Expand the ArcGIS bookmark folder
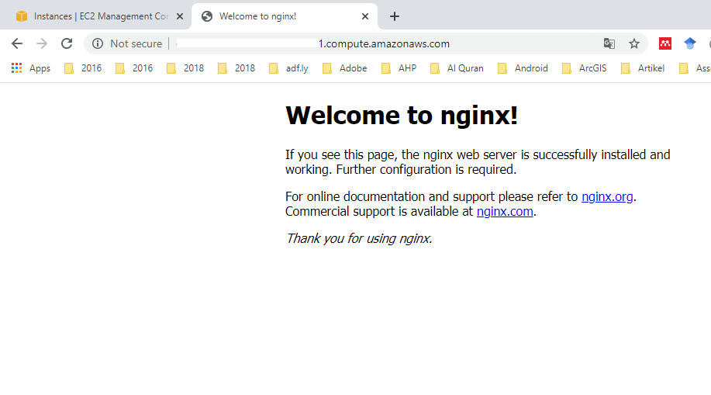This screenshot has width=711, height=395. (x=584, y=68)
